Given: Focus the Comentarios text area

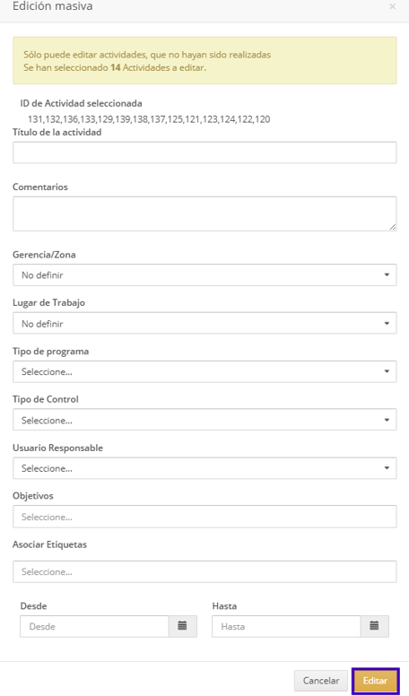Looking at the screenshot, I should pos(204,214).
